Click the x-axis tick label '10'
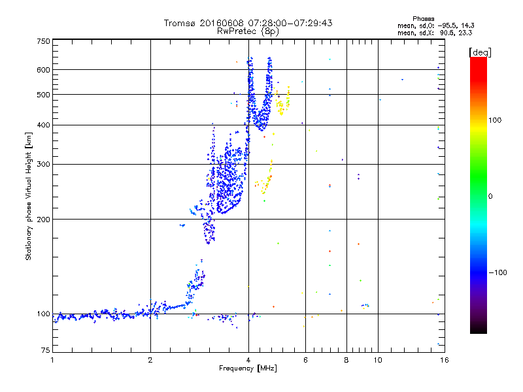Viewport: 523px width, 392px height. coord(378,360)
